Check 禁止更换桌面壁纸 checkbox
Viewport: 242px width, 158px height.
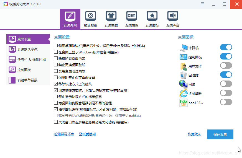[x=56, y=65]
